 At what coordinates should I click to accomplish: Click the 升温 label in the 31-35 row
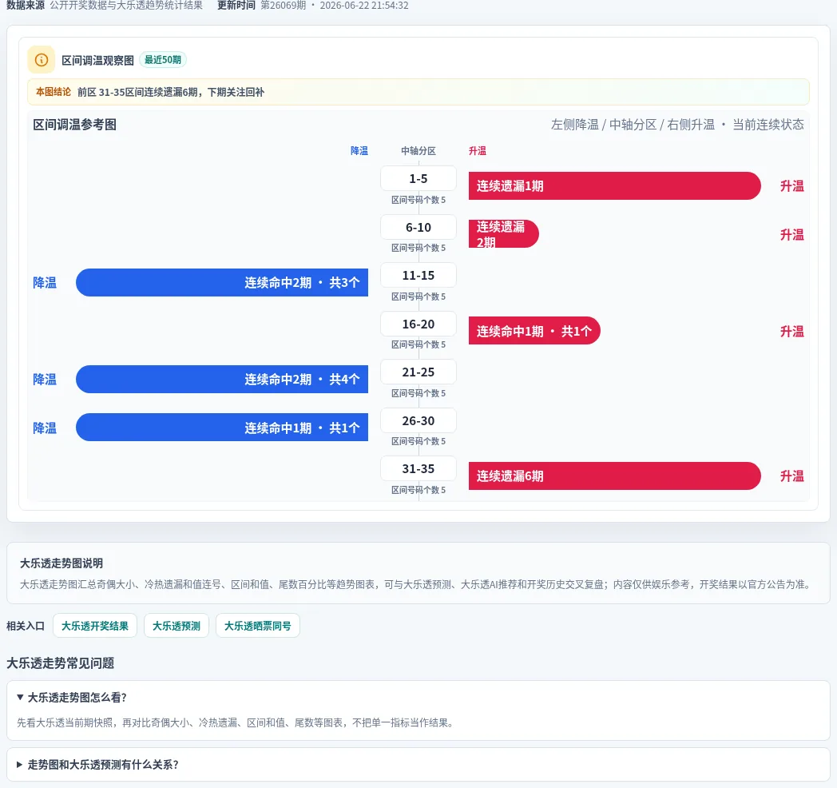click(x=791, y=476)
